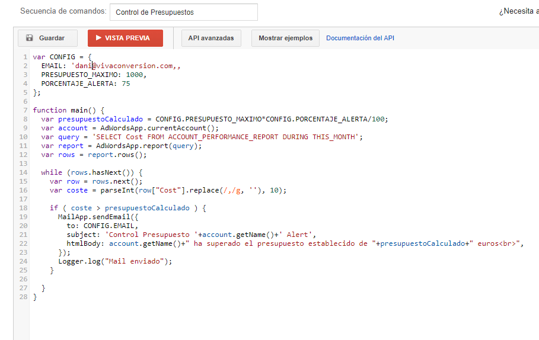Click MailApp.sendEmail on line 19
539x340 pixels.
[x=94, y=217]
